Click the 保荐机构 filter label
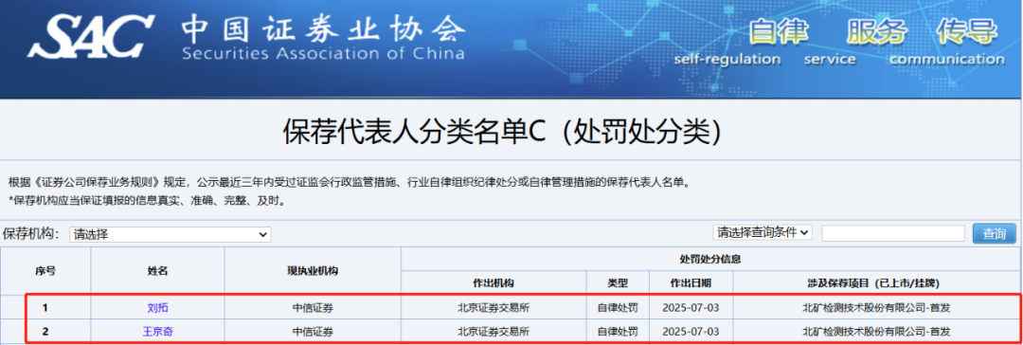1023x345 pixels. 32,233
